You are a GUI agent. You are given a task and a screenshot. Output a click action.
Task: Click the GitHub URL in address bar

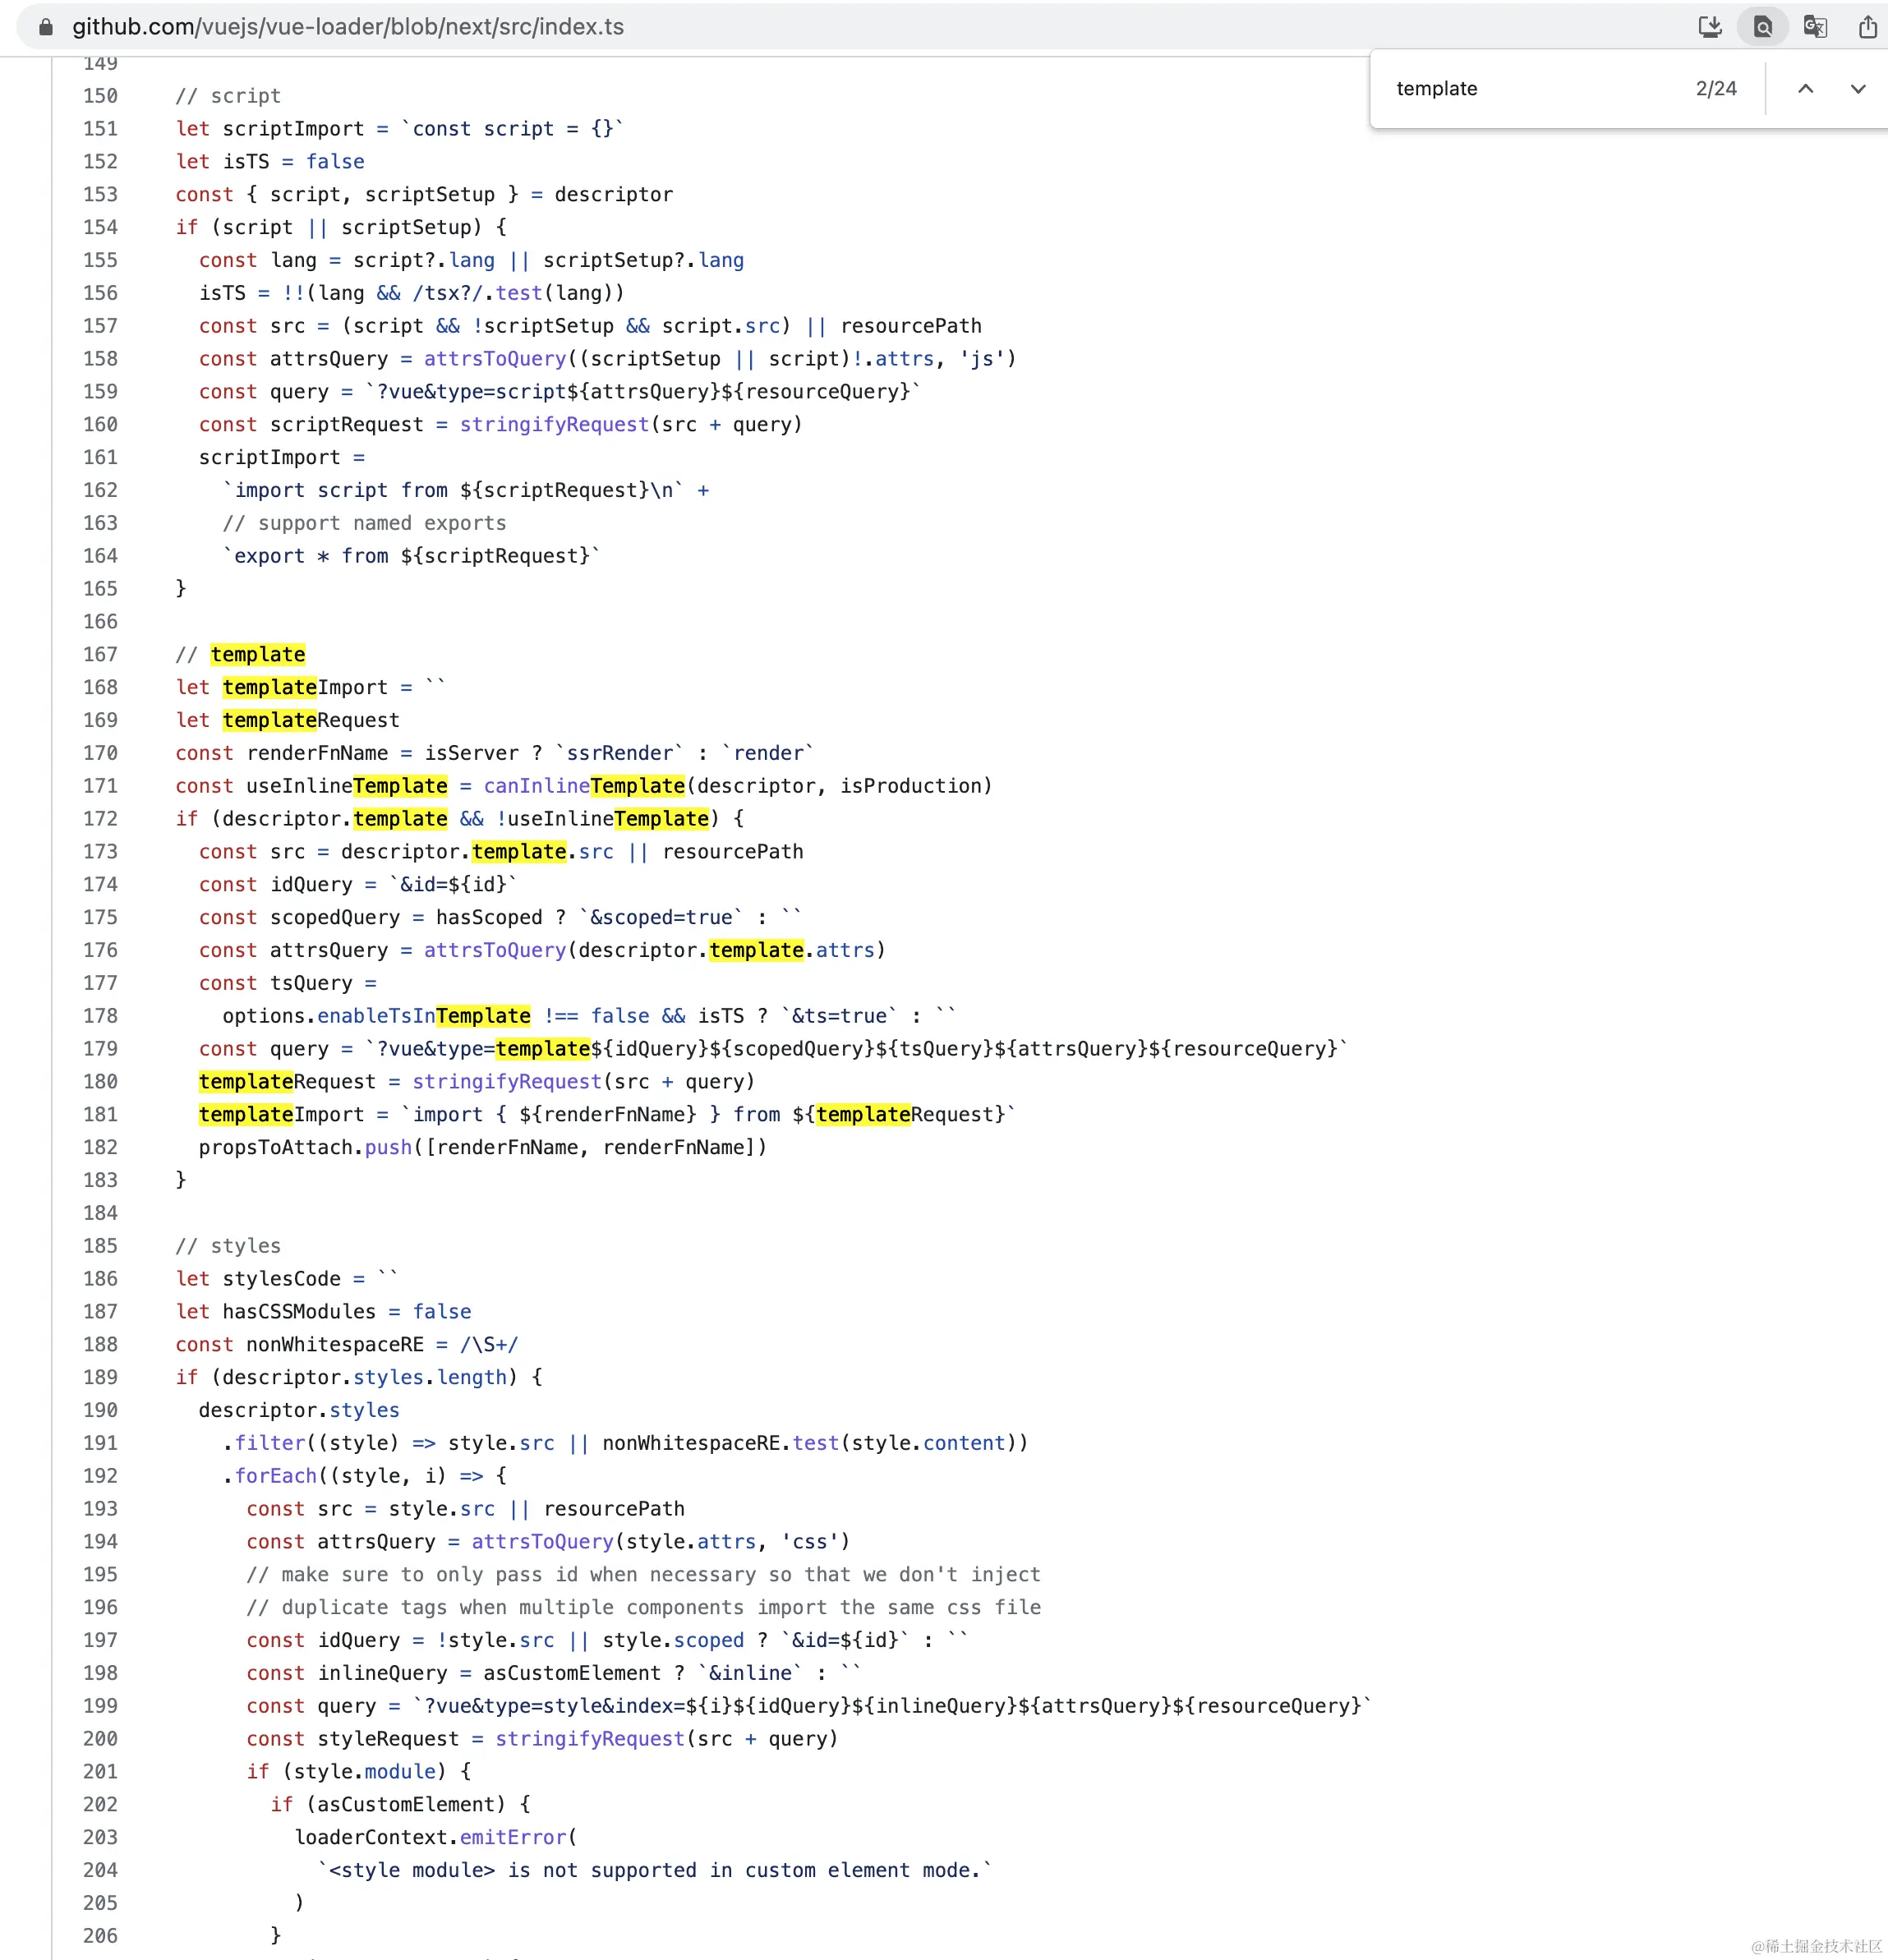347,27
